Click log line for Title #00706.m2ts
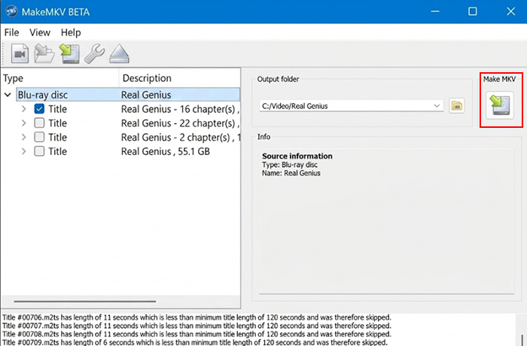527x346 pixels. [196, 317]
